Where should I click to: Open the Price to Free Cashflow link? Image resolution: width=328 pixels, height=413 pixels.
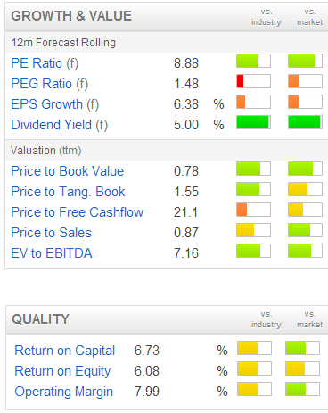(78, 212)
